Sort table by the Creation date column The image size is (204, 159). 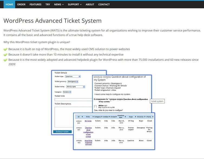click(x=121, y=116)
